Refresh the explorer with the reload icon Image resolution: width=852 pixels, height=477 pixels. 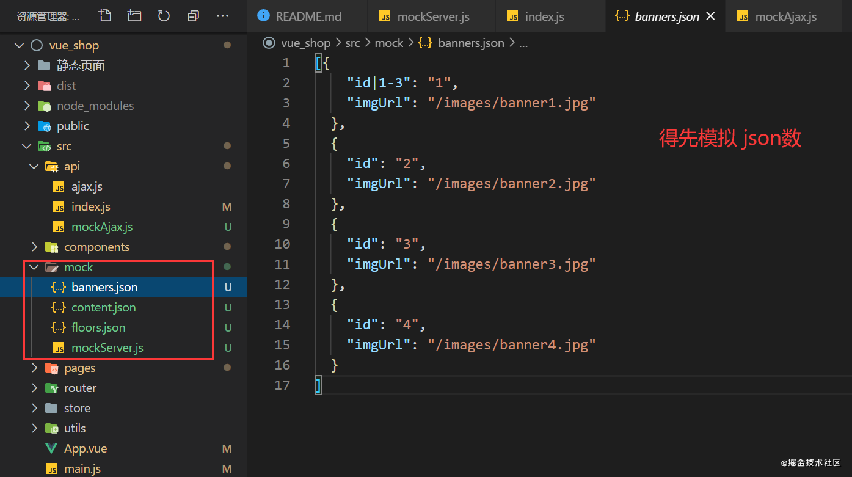coord(164,16)
